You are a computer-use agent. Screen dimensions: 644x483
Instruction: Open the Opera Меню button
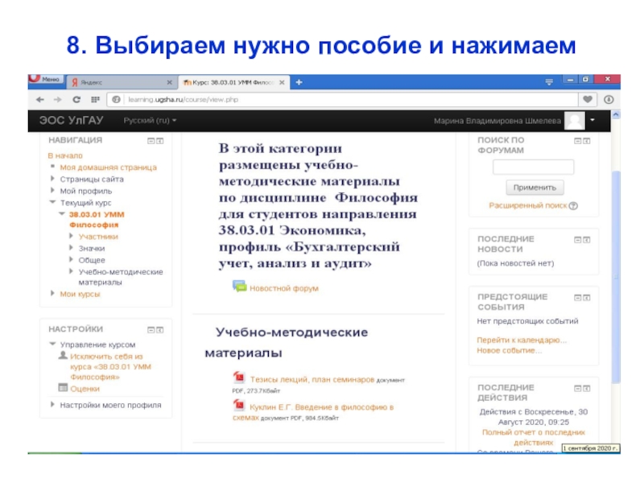pos(46,80)
